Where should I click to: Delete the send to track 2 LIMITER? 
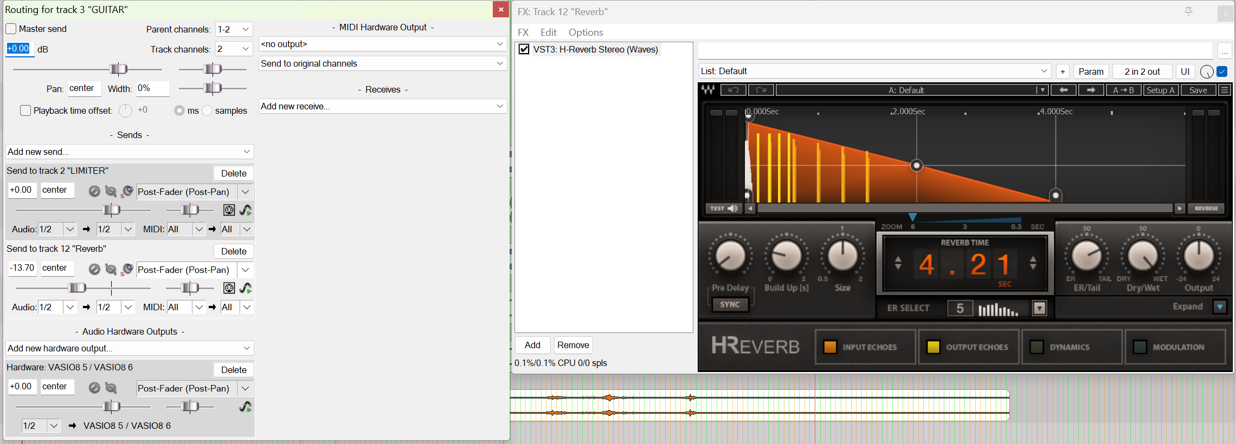234,173
